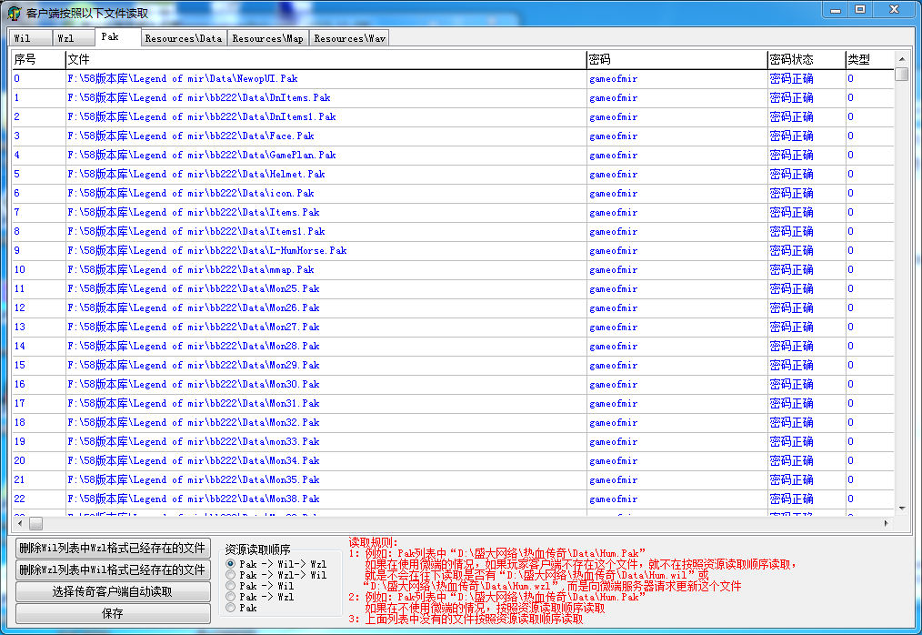Viewport: 922px width, 635px height.
Task: Open the Resources\Wav tab
Action: [349, 38]
